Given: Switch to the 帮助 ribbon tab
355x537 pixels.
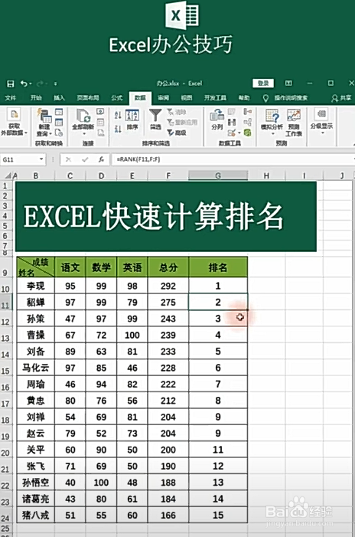Looking at the screenshot, I should pyautogui.click(x=244, y=98).
